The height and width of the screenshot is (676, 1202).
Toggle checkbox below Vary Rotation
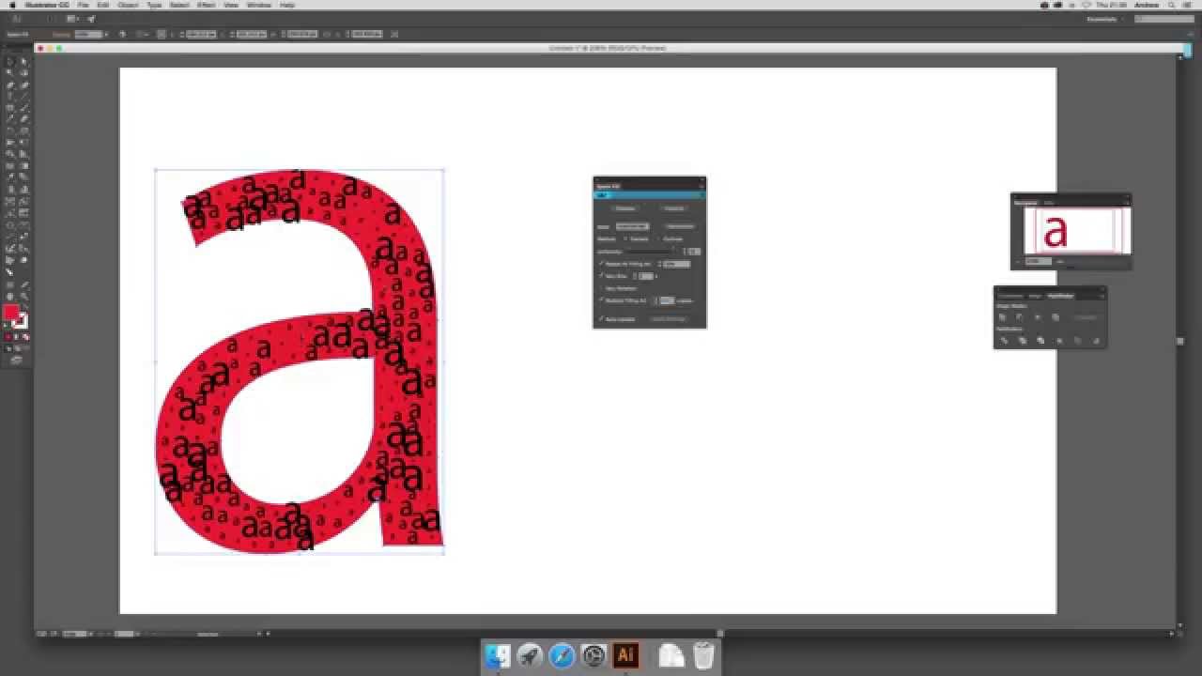[x=601, y=300]
